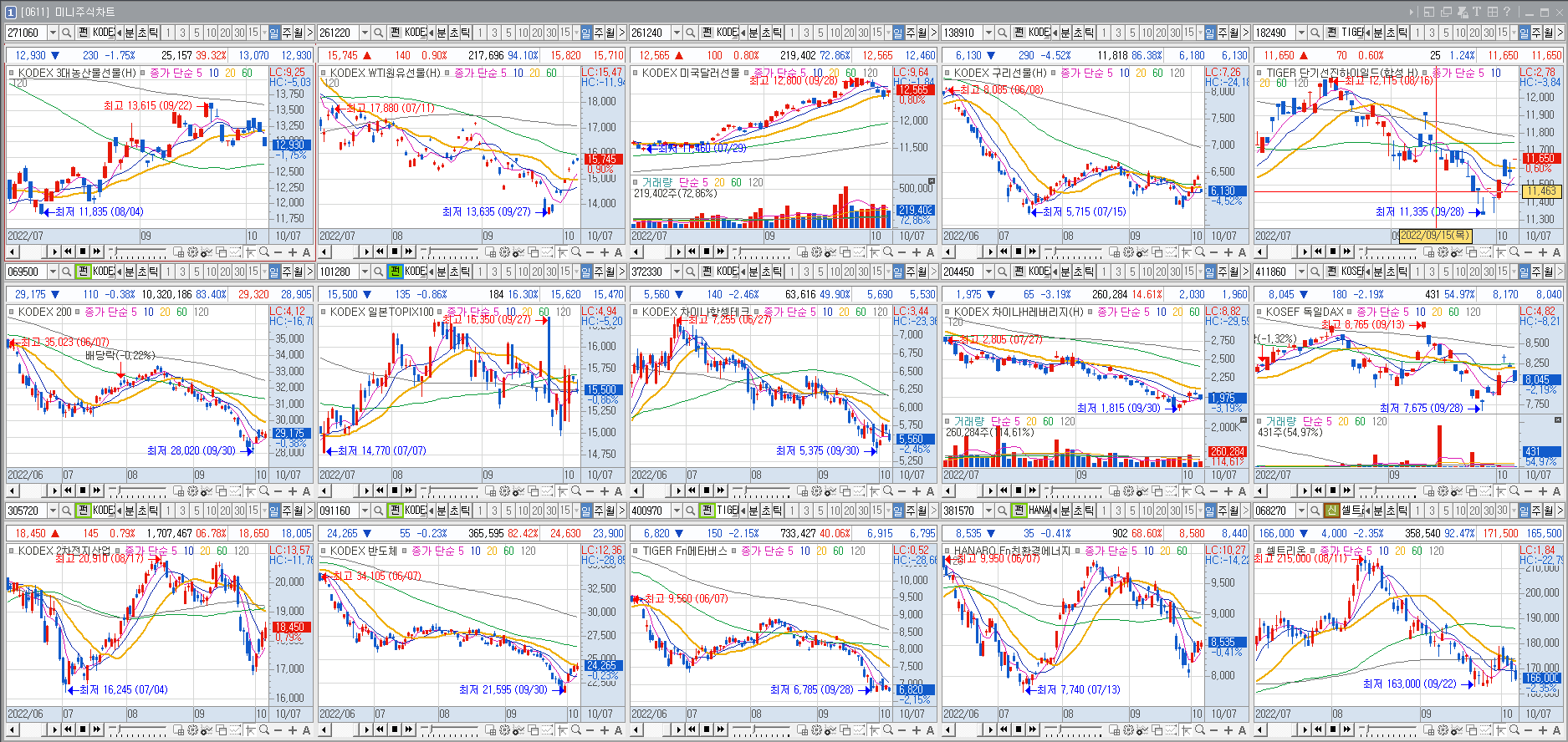Toggle the 편 button in 400970 panel
Viewport: 1568px width, 742px height.
click(707, 511)
